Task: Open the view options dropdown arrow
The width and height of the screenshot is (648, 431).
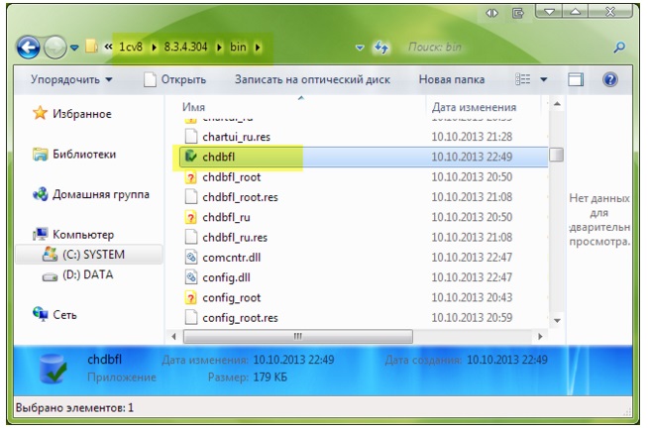Action: coord(544,79)
